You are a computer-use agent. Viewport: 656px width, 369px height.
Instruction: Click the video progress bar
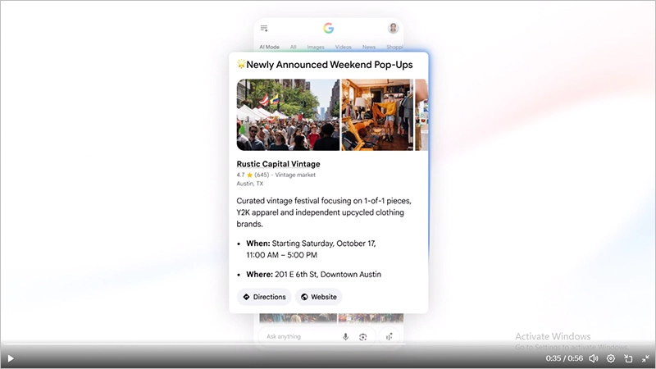(x=328, y=344)
